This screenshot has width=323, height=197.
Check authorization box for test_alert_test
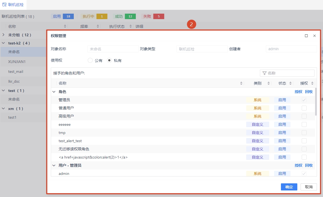click(x=304, y=141)
